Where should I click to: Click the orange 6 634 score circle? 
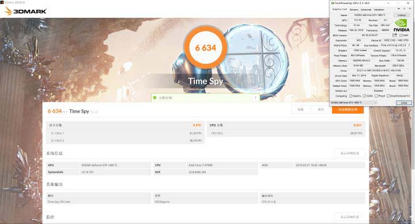[x=205, y=48]
